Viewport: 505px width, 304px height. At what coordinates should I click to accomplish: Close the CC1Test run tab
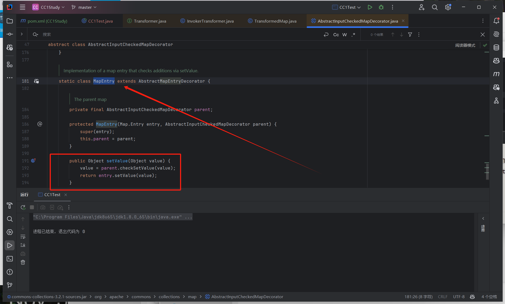(66, 195)
